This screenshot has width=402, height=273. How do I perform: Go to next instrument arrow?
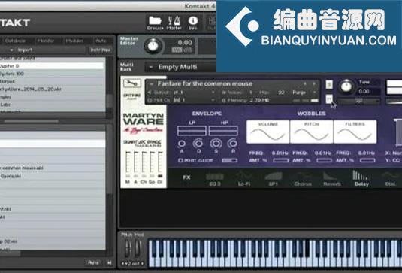[314, 83]
